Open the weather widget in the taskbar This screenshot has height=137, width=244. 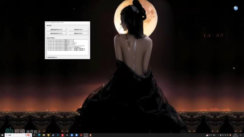(211, 135)
